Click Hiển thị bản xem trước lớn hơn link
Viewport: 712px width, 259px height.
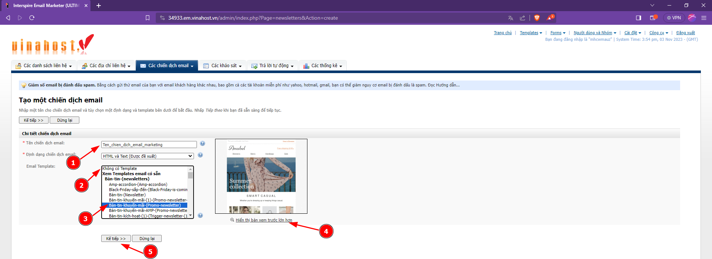click(x=264, y=220)
